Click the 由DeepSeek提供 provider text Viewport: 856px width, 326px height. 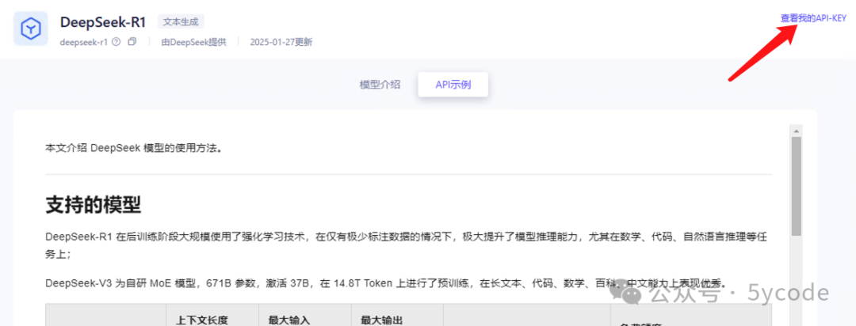pos(193,42)
